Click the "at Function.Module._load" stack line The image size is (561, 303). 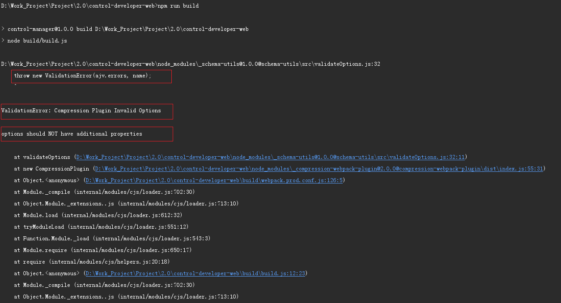[112, 239]
